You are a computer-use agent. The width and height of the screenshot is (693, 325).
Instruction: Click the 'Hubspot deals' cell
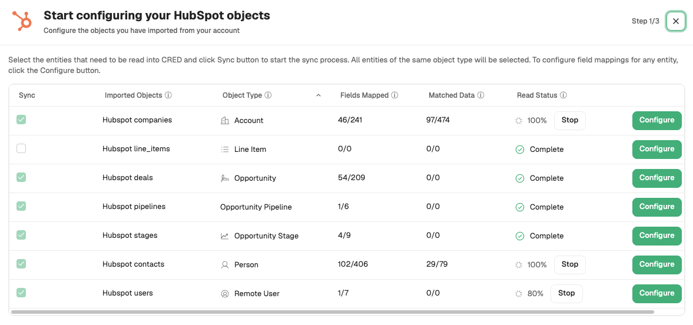point(128,178)
